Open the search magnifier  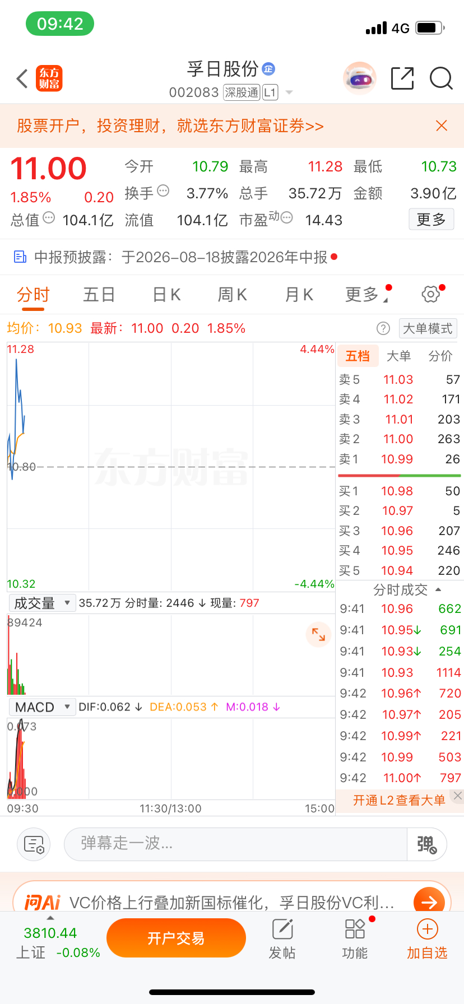[x=441, y=78]
